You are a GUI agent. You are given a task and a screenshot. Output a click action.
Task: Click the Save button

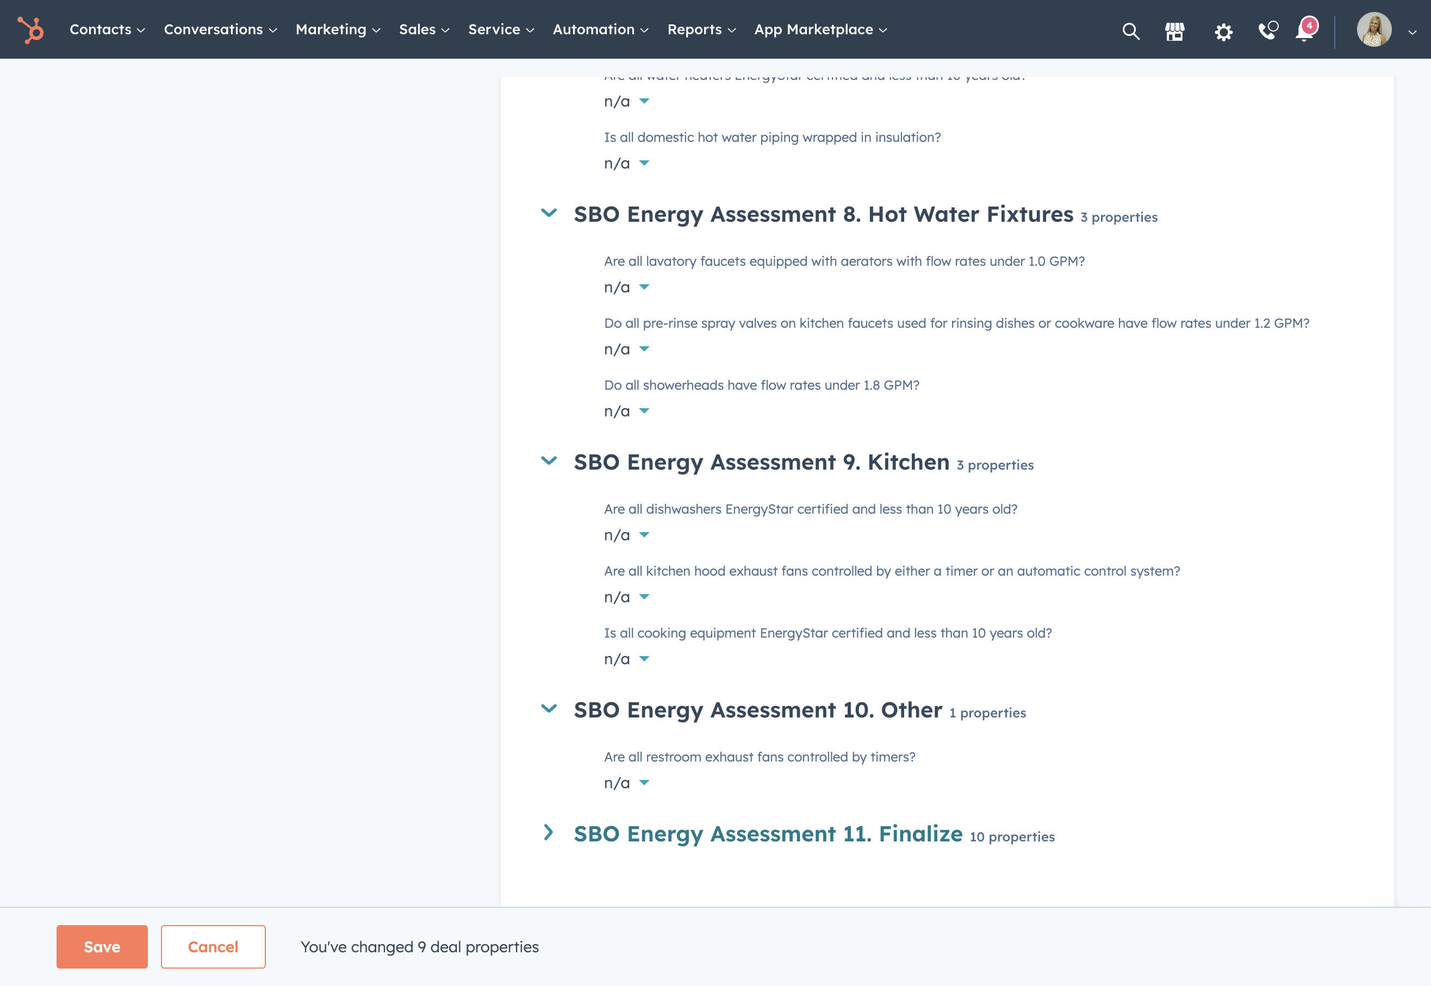102,946
